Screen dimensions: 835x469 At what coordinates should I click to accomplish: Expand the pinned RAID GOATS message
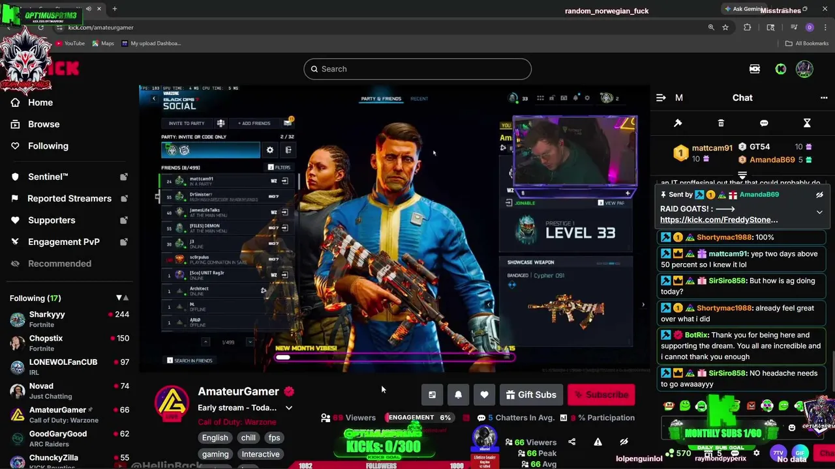pyautogui.click(x=819, y=212)
